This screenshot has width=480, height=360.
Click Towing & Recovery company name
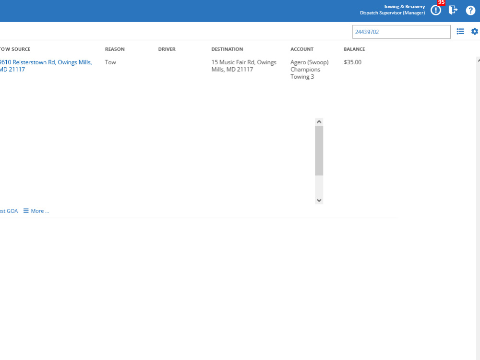pos(404,6)
